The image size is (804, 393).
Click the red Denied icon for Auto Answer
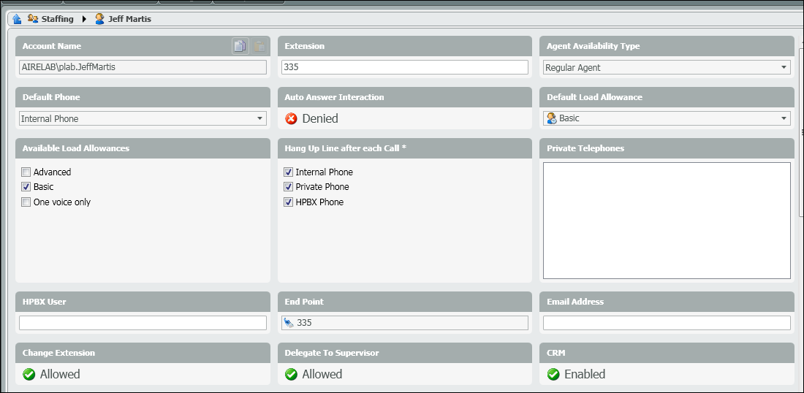pos(292,118)
